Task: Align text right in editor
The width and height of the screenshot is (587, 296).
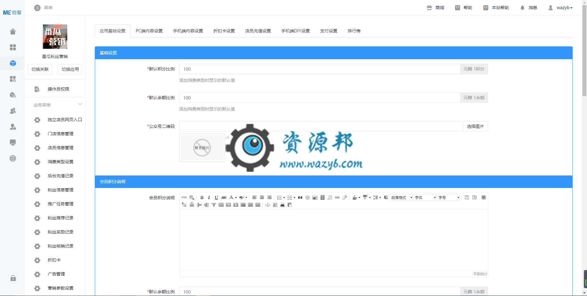Action: pos(269,197)
